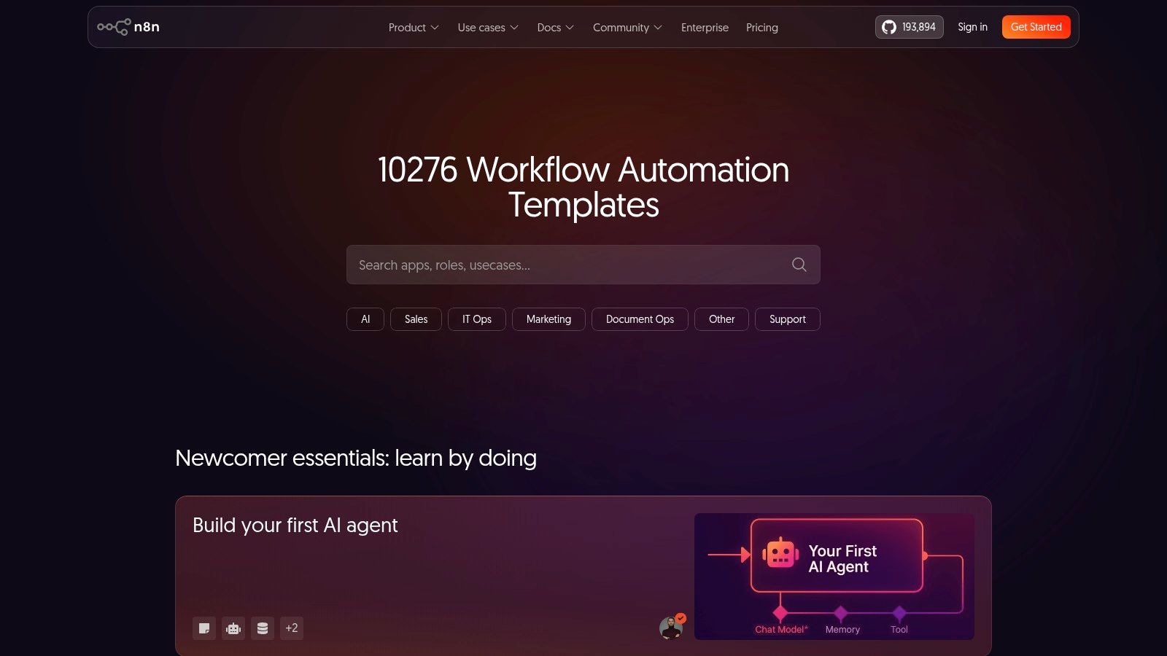Filter templates by Sales category

[x=416, y=319]
